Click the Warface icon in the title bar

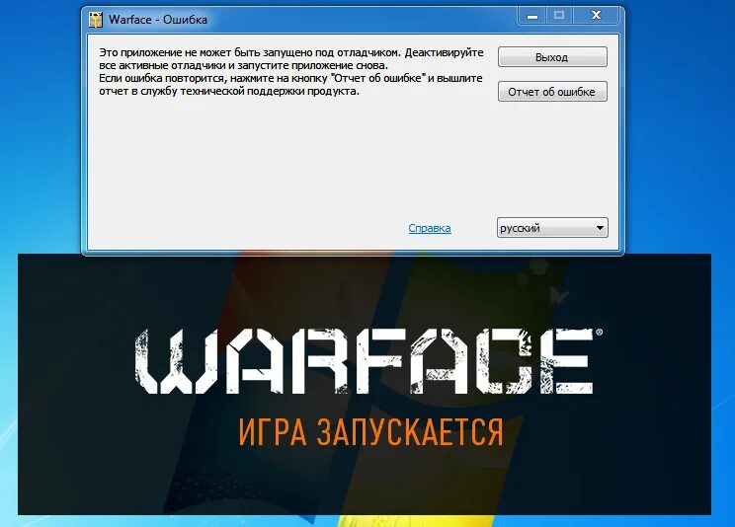96,20
